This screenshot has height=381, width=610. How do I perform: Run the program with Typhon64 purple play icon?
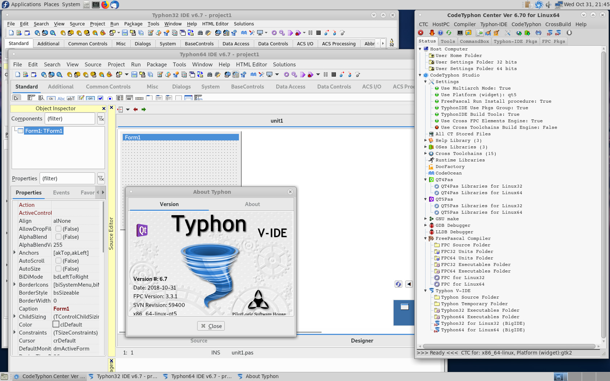pyautogui.click(x=303, y=74)
